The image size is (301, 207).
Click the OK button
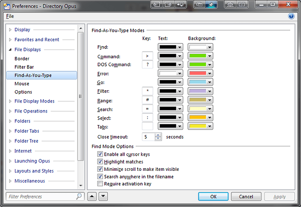(213, 197)
